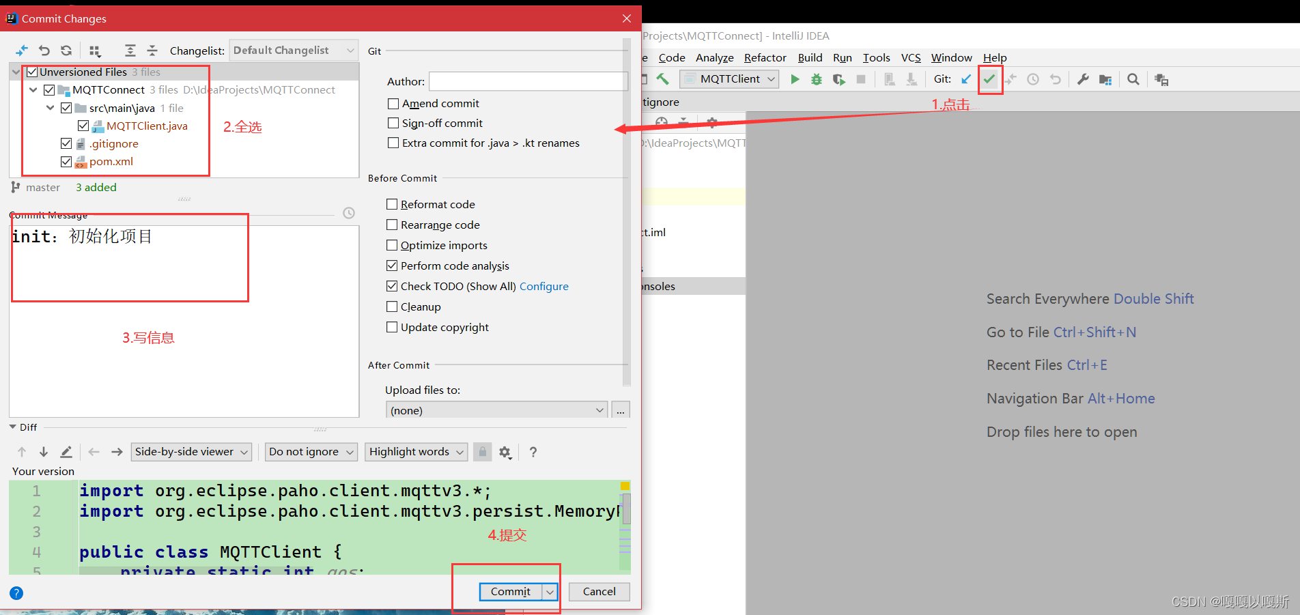1300x615 pixels.
Task: Click the commit message text area
Action: tap(184, 321)
